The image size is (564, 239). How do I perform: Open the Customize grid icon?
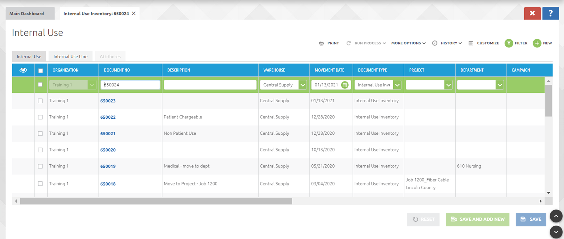(471, 43)
